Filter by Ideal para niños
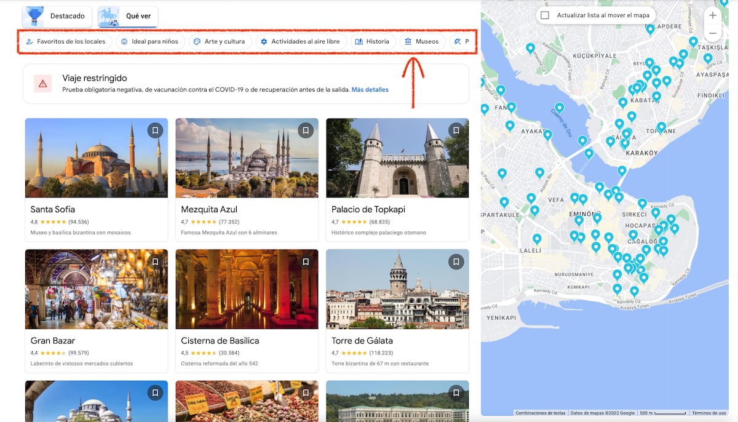This screenshot has height=422, width=738. (149, 42)
